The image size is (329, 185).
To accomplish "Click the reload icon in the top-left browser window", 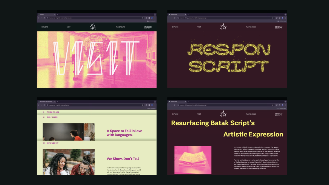I will pos(44,18).
